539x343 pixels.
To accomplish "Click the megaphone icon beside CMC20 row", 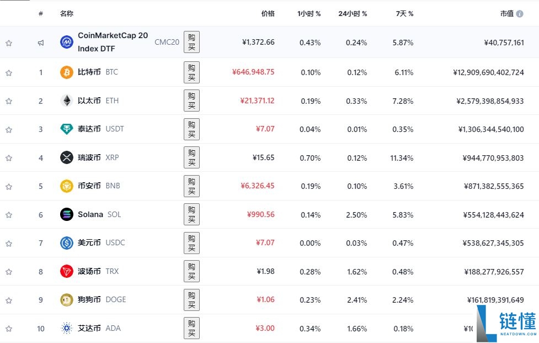I will pyautogui.click(x=41, y=43).
